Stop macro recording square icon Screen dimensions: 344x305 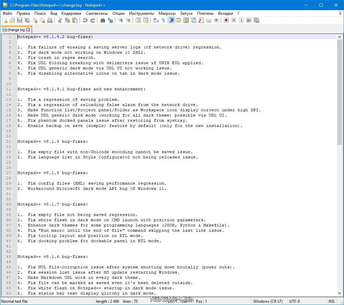point(234,20)
